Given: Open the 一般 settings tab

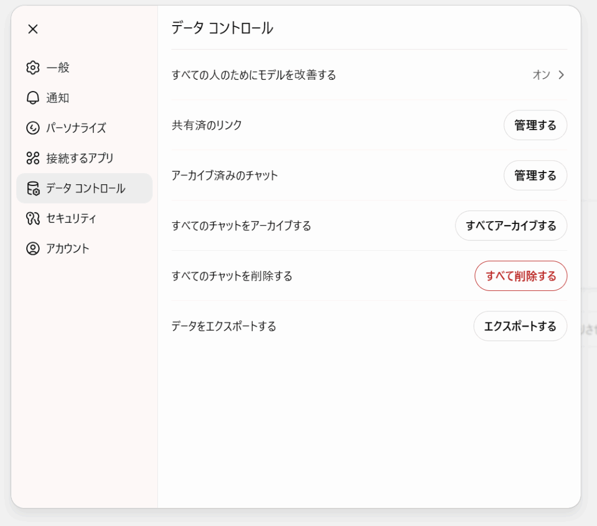Looking at the screenshot, I should click(84, 68).
